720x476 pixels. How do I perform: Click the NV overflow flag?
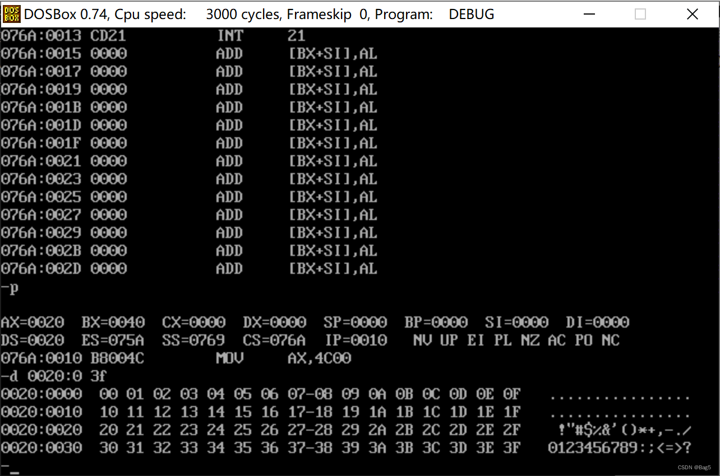(x=422, y=340)
